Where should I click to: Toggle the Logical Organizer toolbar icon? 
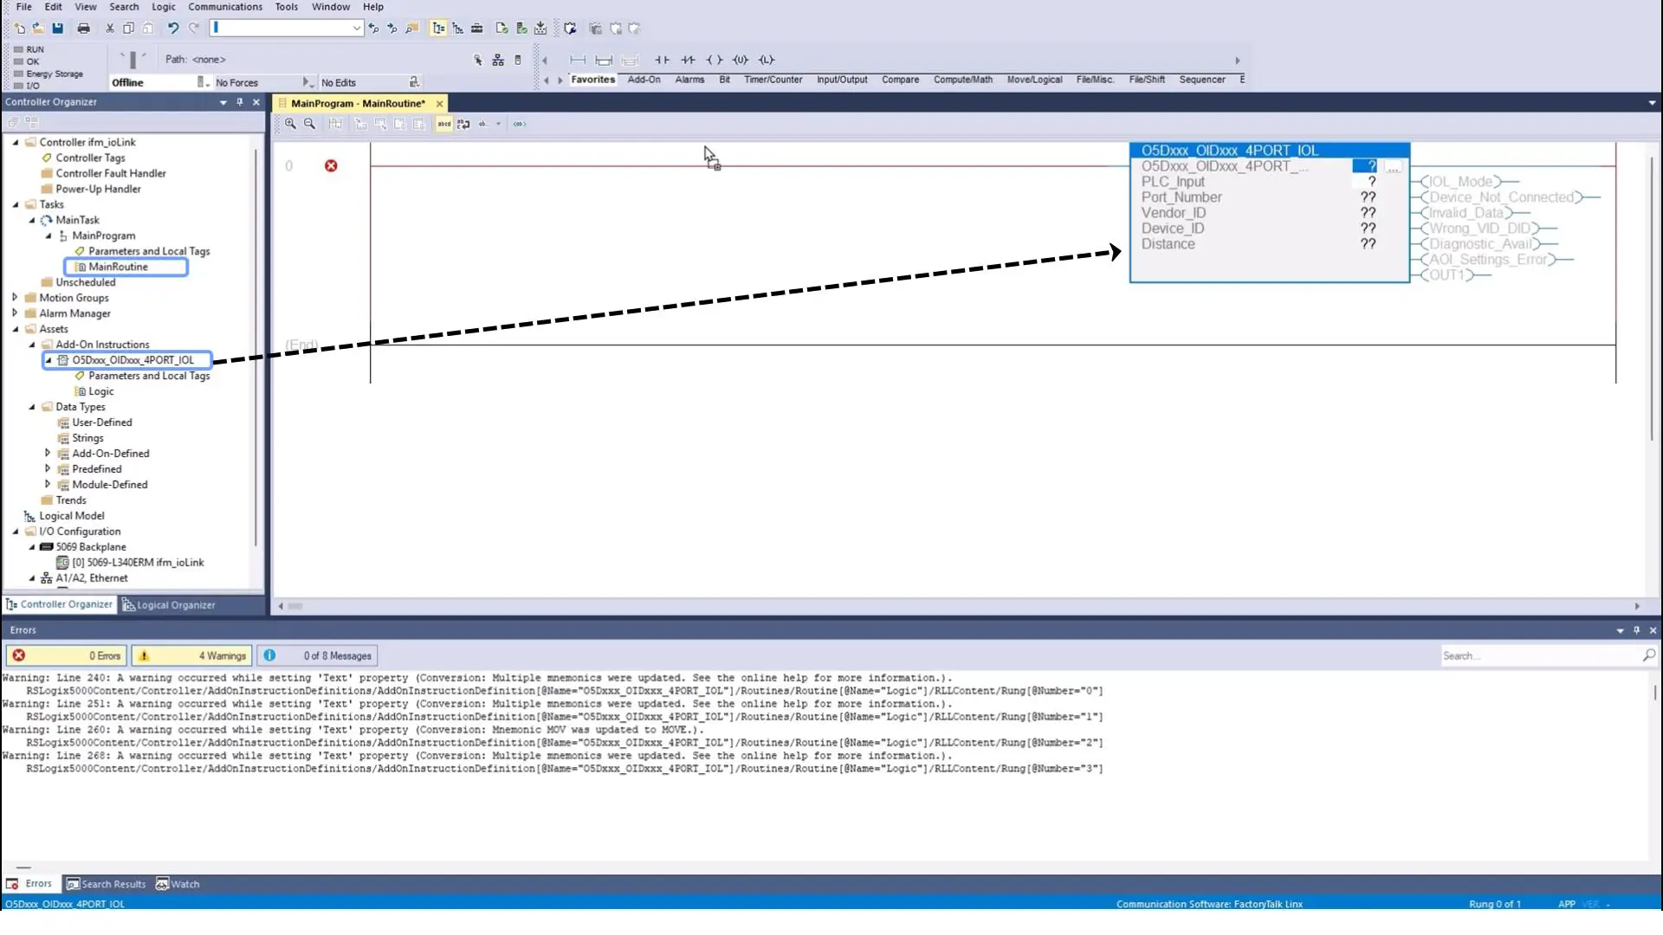pyautogui.click(x=457, y=29)
